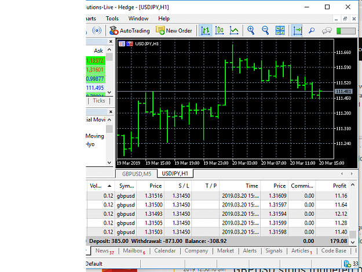Toggle chart shift to end

[x=297, y=31]
